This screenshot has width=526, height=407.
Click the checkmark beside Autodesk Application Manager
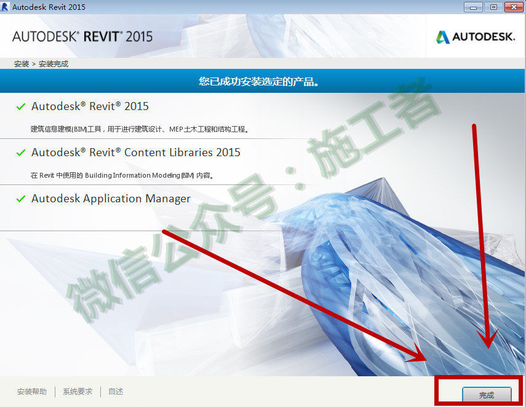pos(21,199)
